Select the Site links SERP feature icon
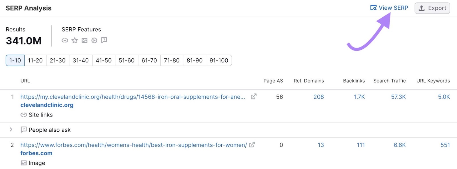 coord(65,40)
